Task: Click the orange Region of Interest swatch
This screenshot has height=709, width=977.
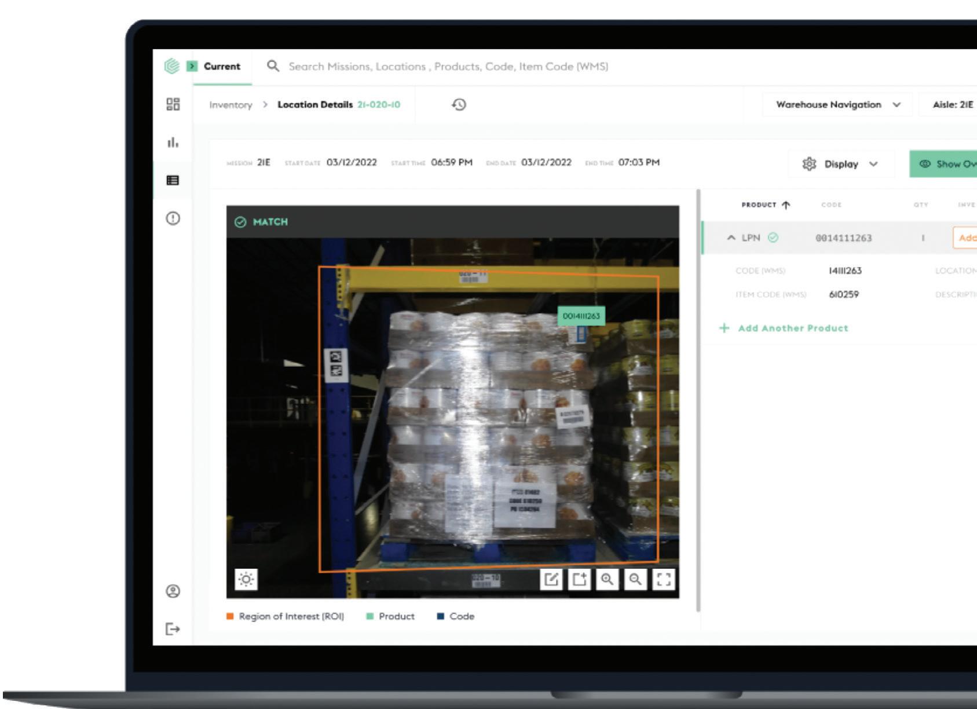Action: [230, 616]
